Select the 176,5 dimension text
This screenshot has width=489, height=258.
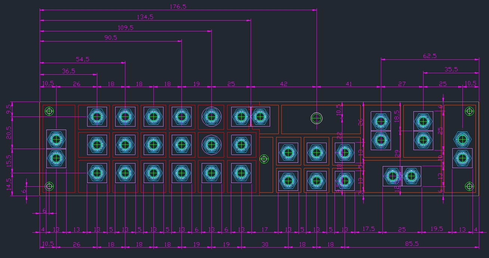pyautogui.click(x=178, y=6)
